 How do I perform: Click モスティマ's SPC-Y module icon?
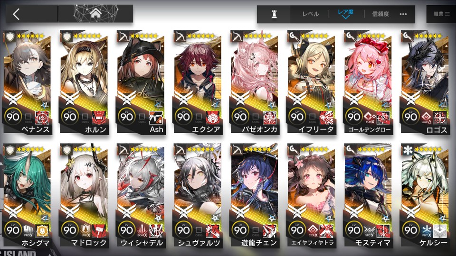click(x=370, y=231)
